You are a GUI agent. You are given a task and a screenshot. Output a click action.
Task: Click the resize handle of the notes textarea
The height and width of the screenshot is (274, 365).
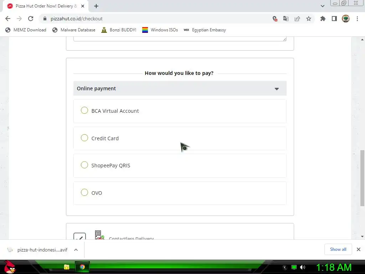pyautogui.click(x=284, y=39)
